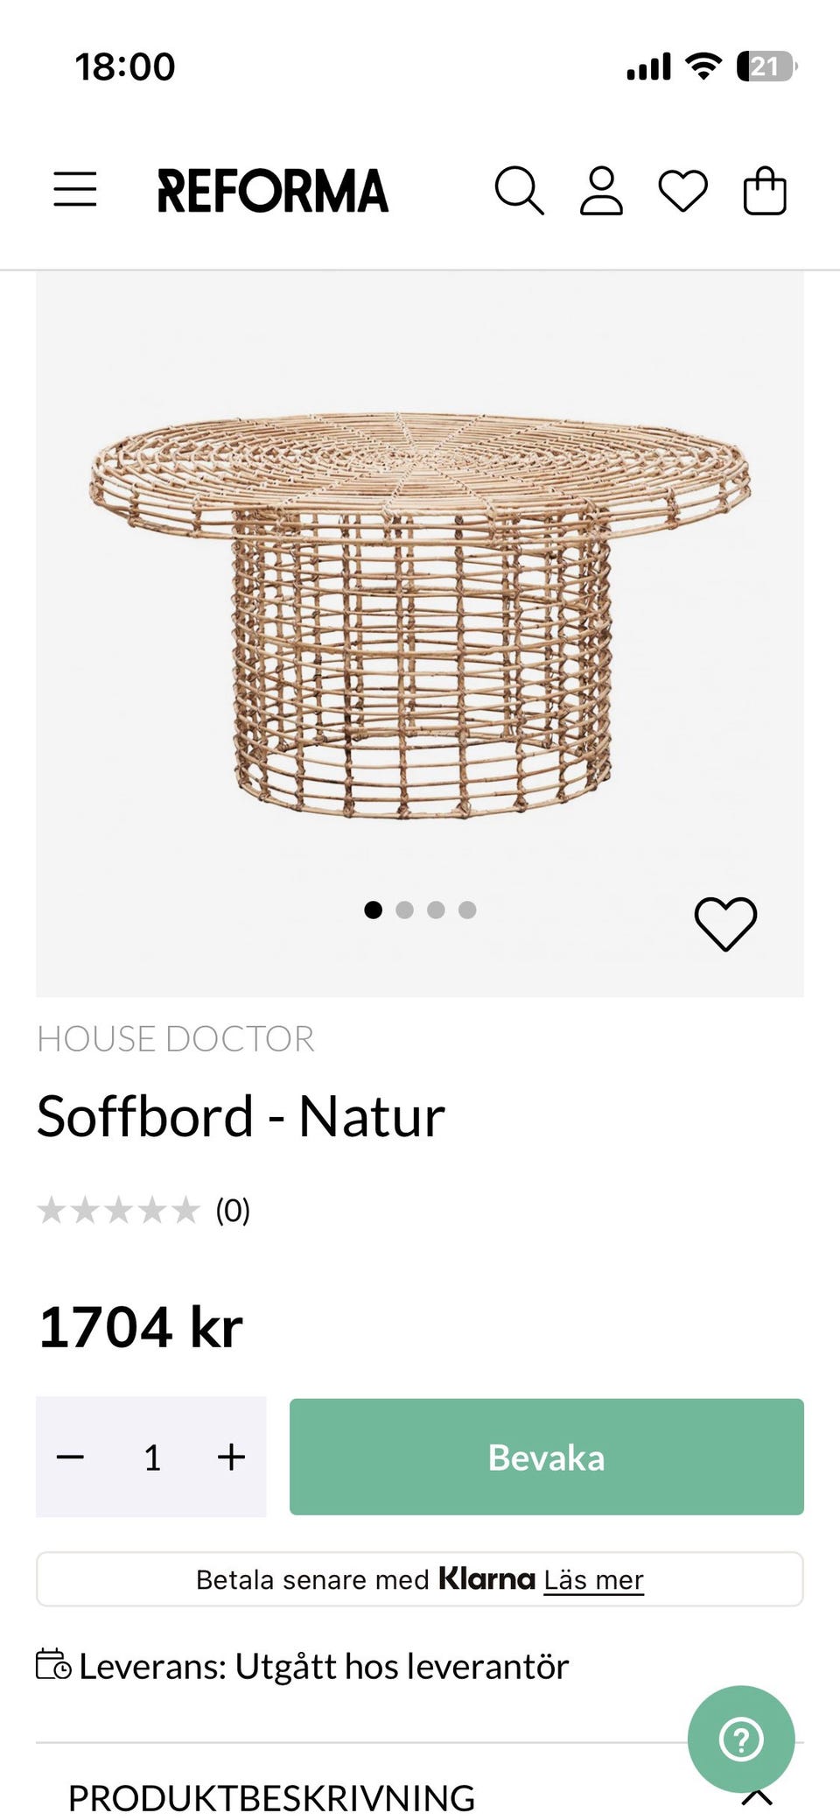Image resolution: width=840 pixels, height=1820 pixels.
Task: Add product to favorites with image heart
Action: (725, 923)
